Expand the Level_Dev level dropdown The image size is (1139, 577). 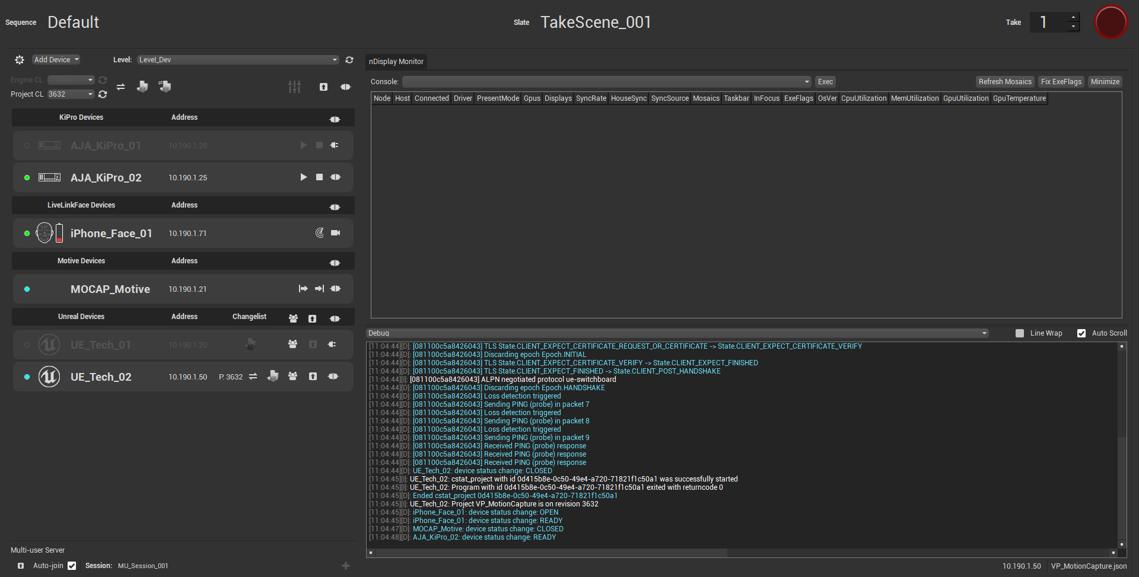click(237, 60)
